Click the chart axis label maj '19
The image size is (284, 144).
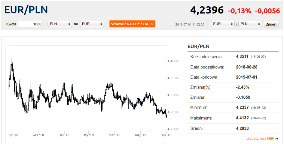[141, 135]
